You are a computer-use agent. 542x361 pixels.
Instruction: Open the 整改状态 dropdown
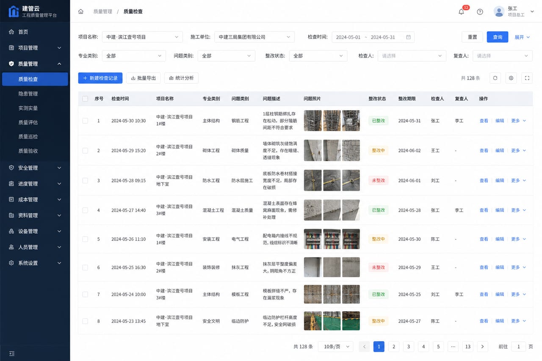click(x=318, y=56)
